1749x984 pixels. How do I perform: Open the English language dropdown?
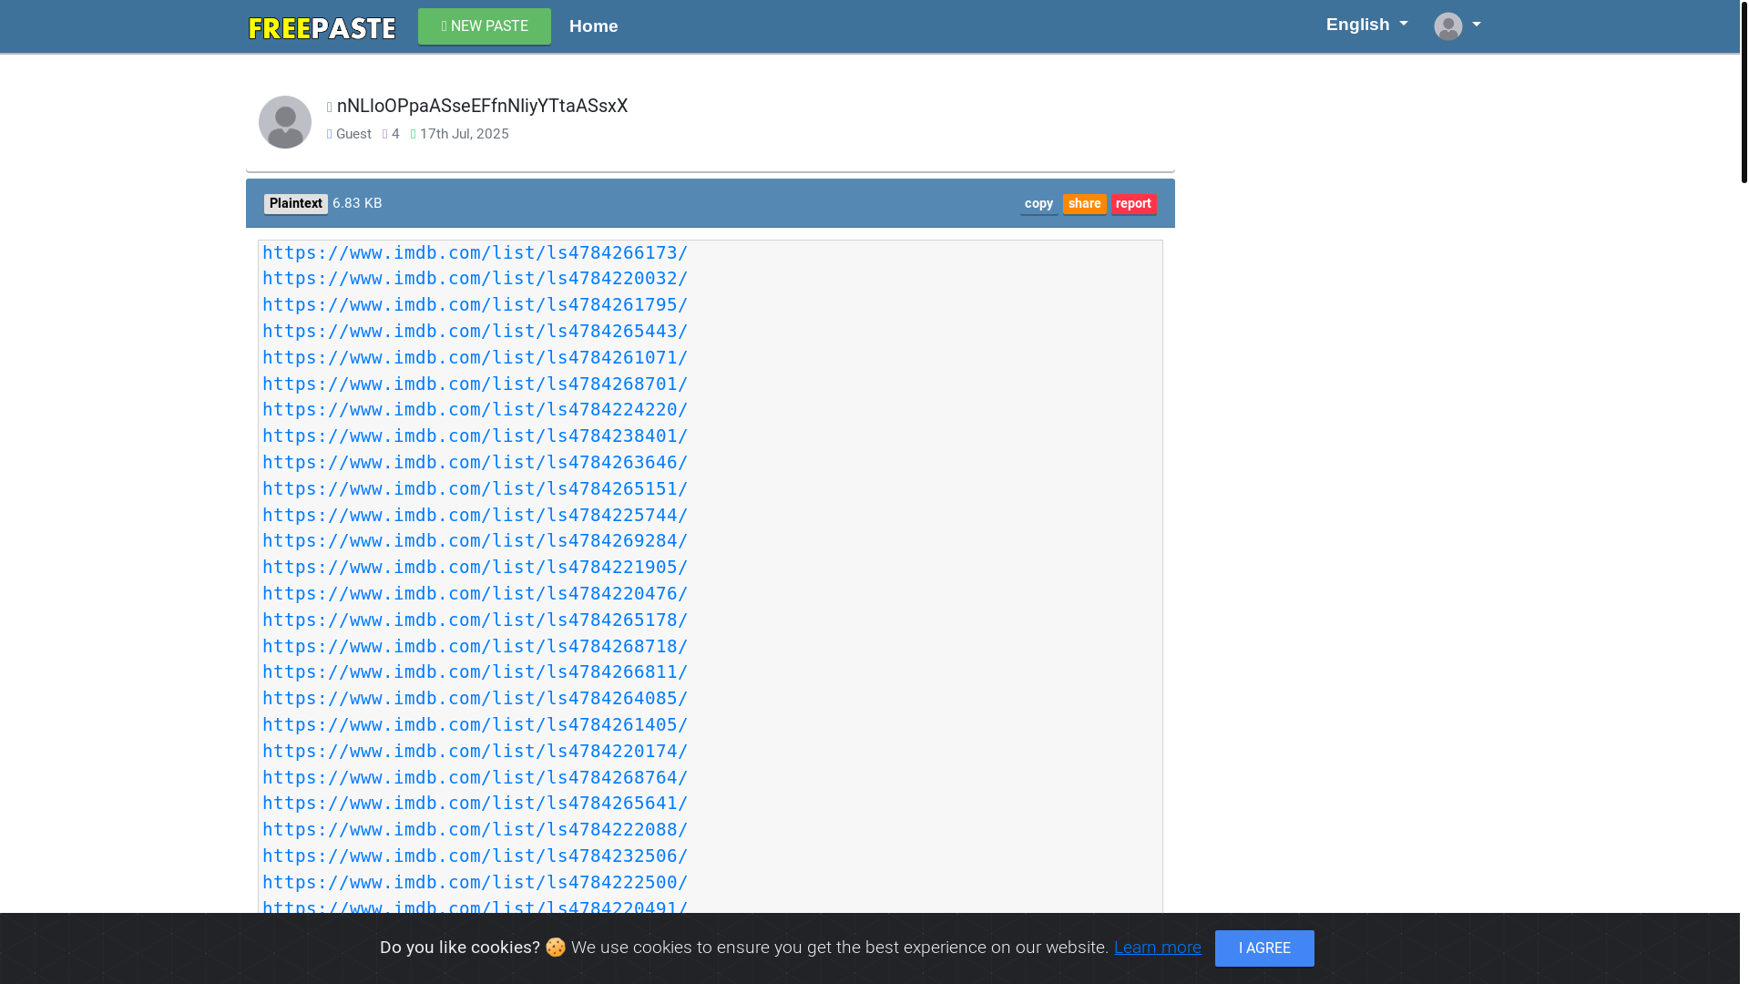coord(1366,25)
